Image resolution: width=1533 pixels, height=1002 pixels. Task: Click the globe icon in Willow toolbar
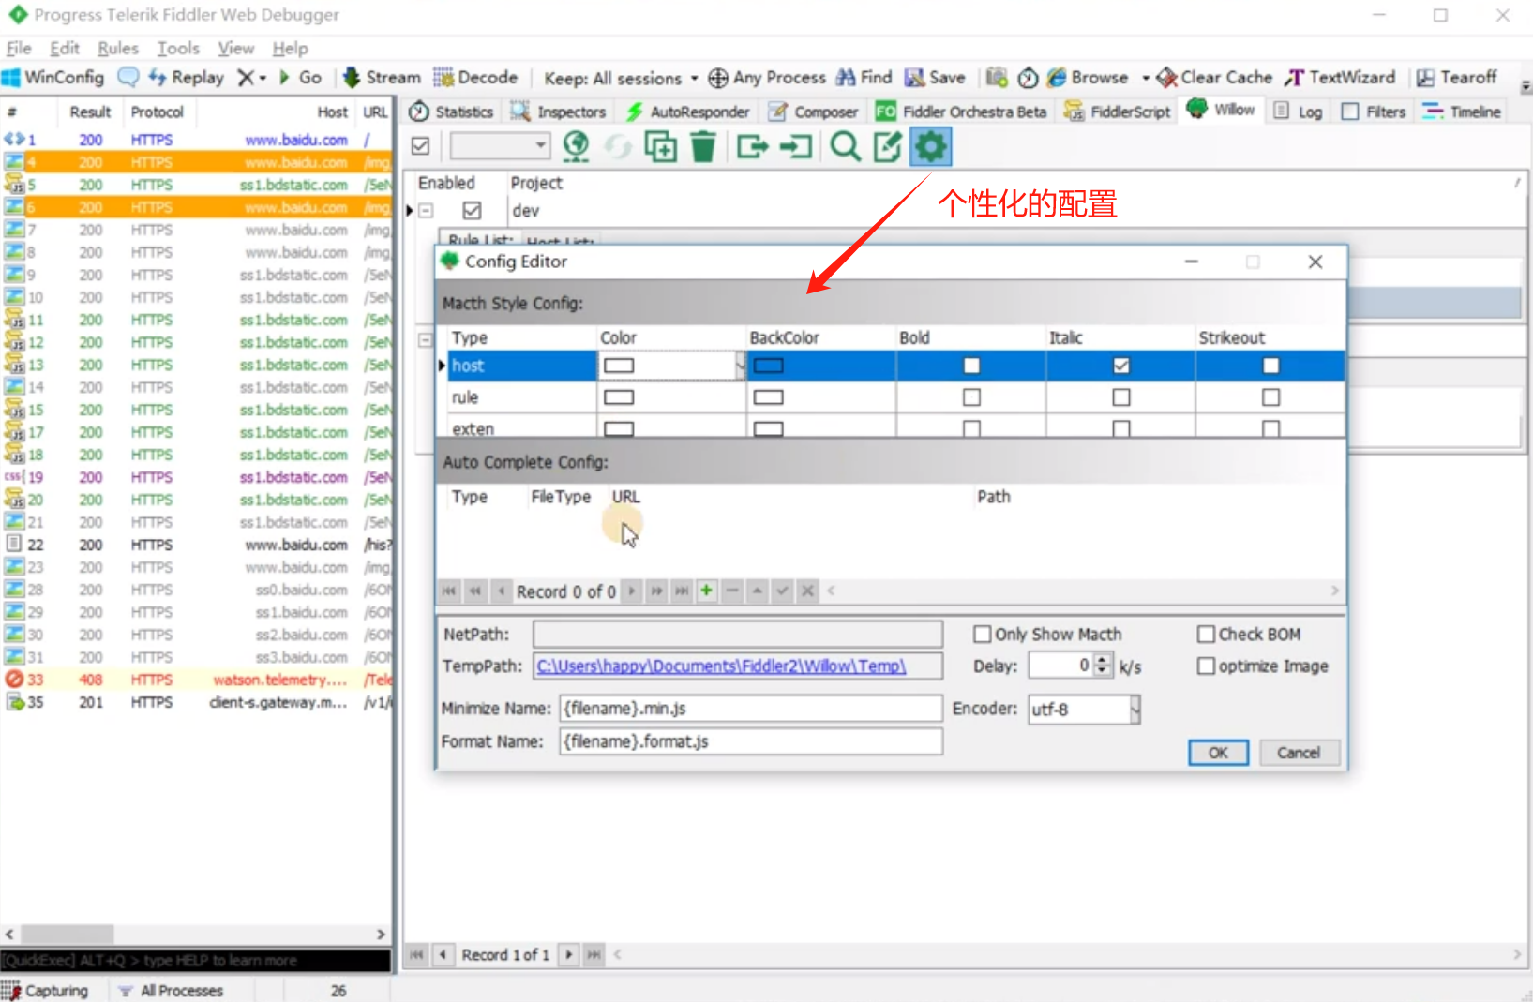click(576, 147)
